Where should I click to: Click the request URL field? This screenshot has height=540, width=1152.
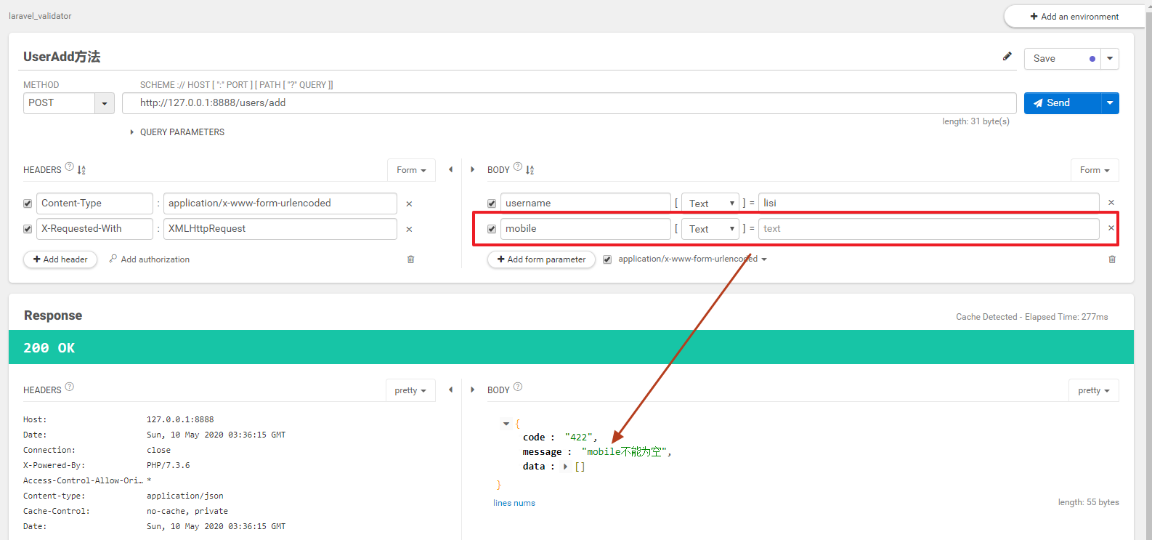point(569,103)
